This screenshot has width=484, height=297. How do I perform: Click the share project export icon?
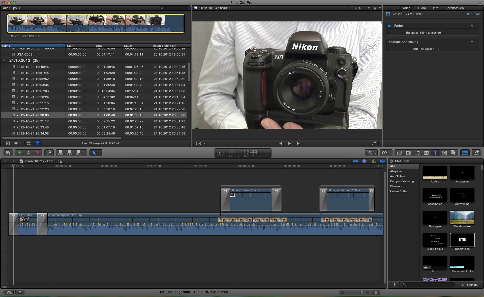(476, 153)
